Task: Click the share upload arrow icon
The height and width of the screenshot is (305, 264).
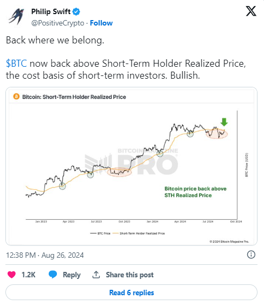Action: 96,275
